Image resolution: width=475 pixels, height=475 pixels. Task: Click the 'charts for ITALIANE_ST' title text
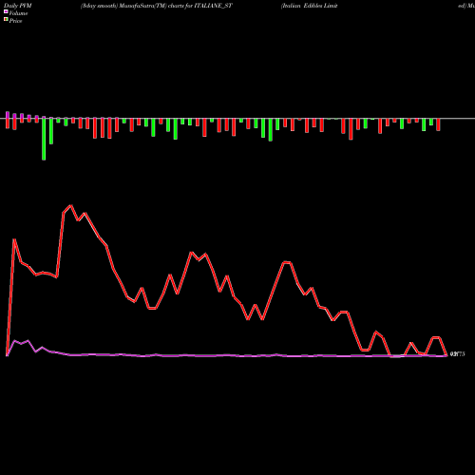click(200, 6)
